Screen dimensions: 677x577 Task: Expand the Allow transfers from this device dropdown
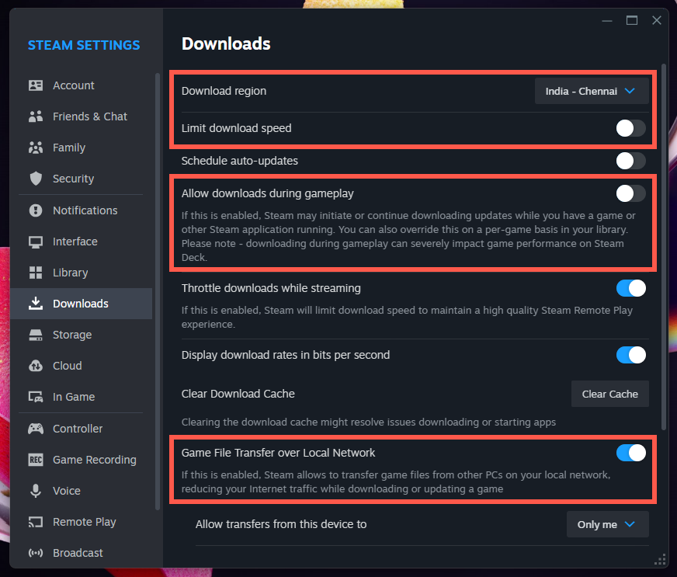click(x=607, y=524)
